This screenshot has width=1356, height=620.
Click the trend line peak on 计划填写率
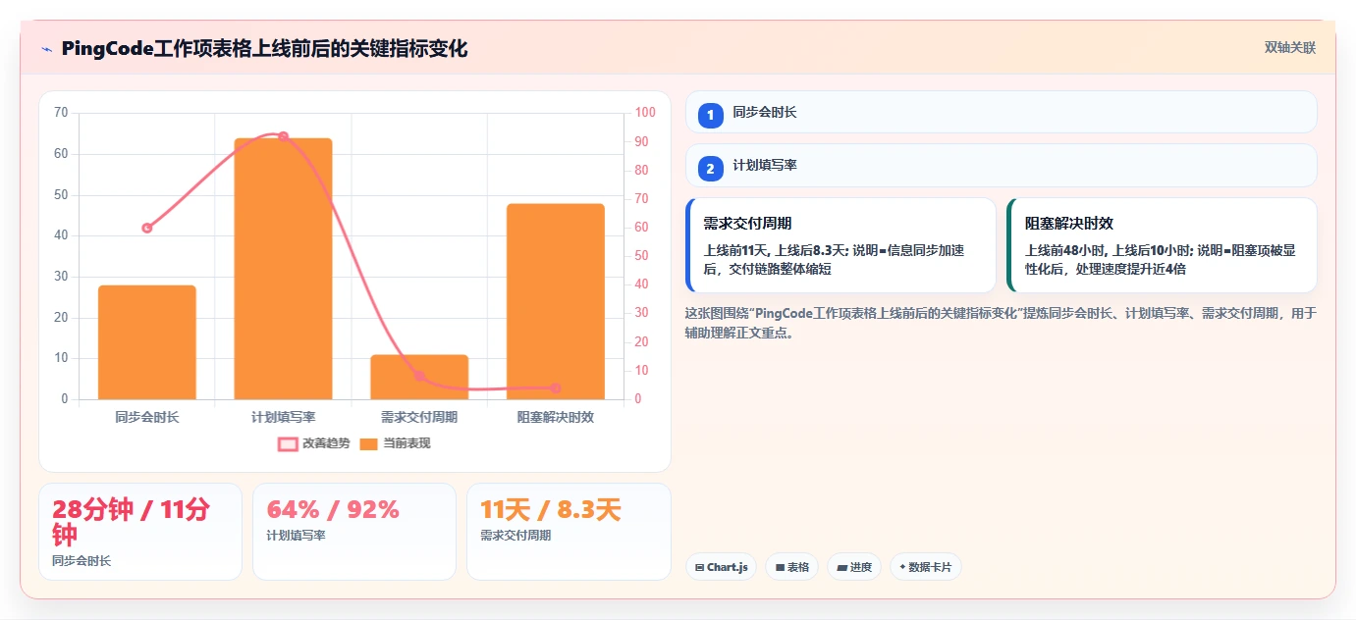pyautogui.click(x=283, y=136)
